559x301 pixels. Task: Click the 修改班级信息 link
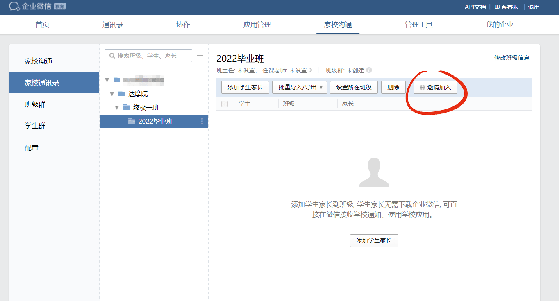[x=511, y=58]
